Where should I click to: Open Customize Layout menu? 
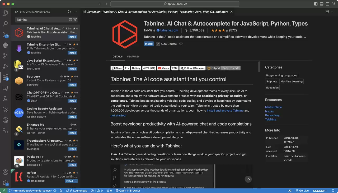coord(333,4)
